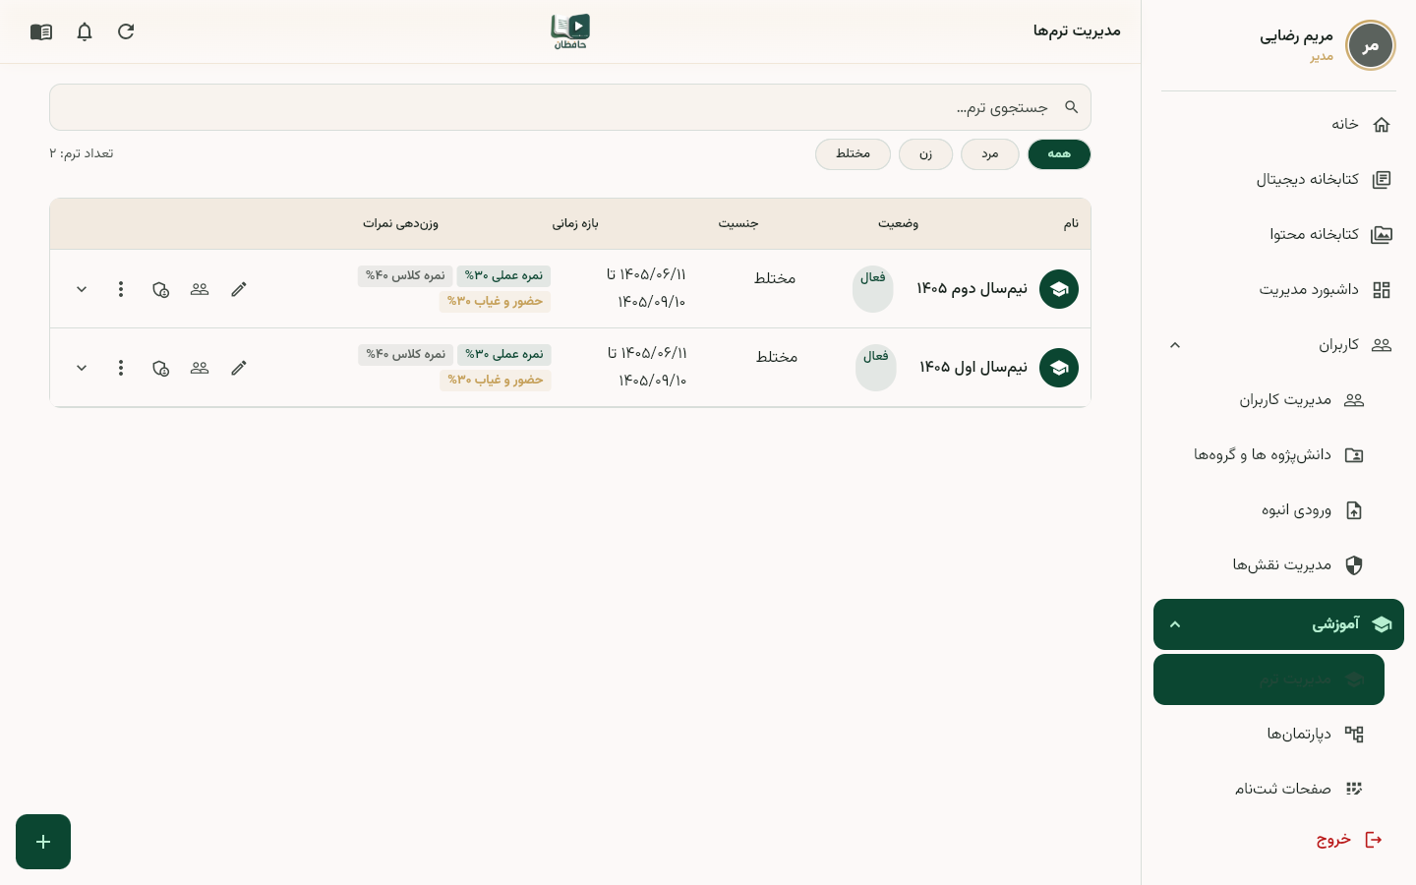Open دپارتمان‌ها sidebar item
The height and width of the screenshot is (885, 1416).
point(1268,735)
